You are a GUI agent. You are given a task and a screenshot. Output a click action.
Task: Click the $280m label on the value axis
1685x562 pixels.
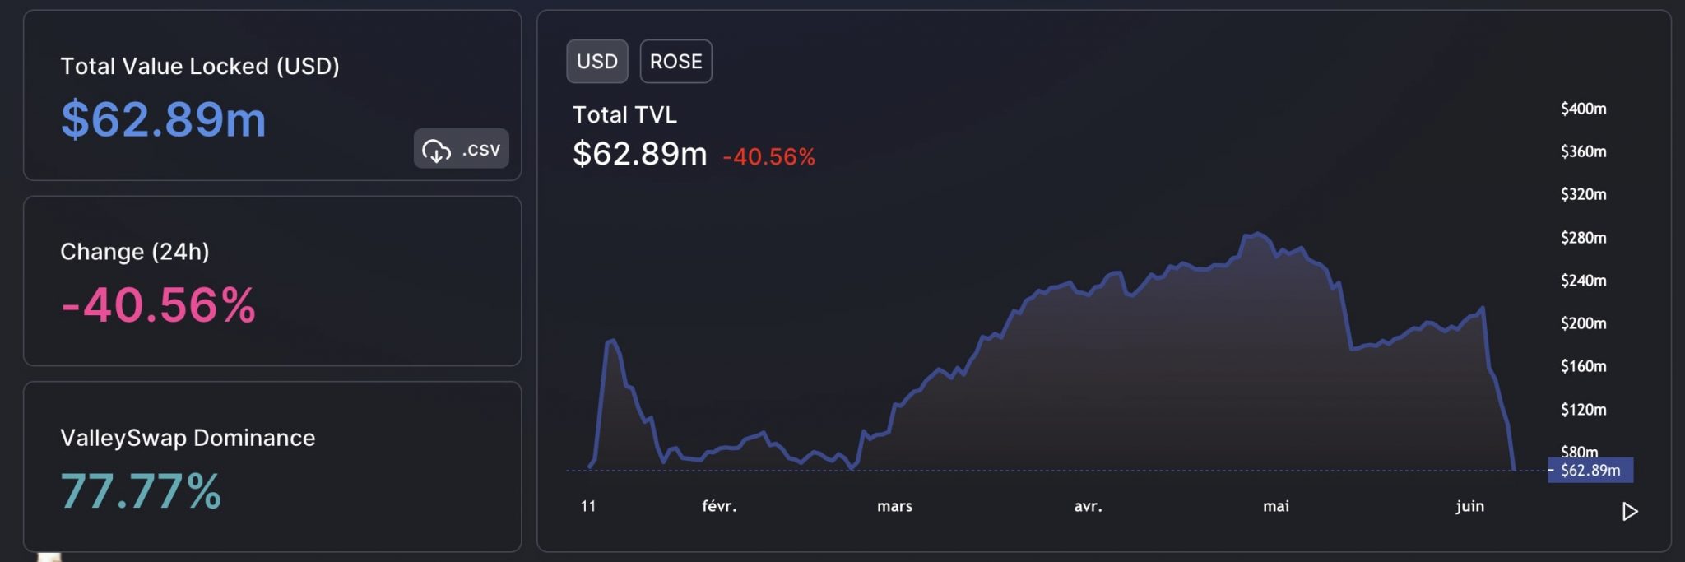pos(1583,238)
